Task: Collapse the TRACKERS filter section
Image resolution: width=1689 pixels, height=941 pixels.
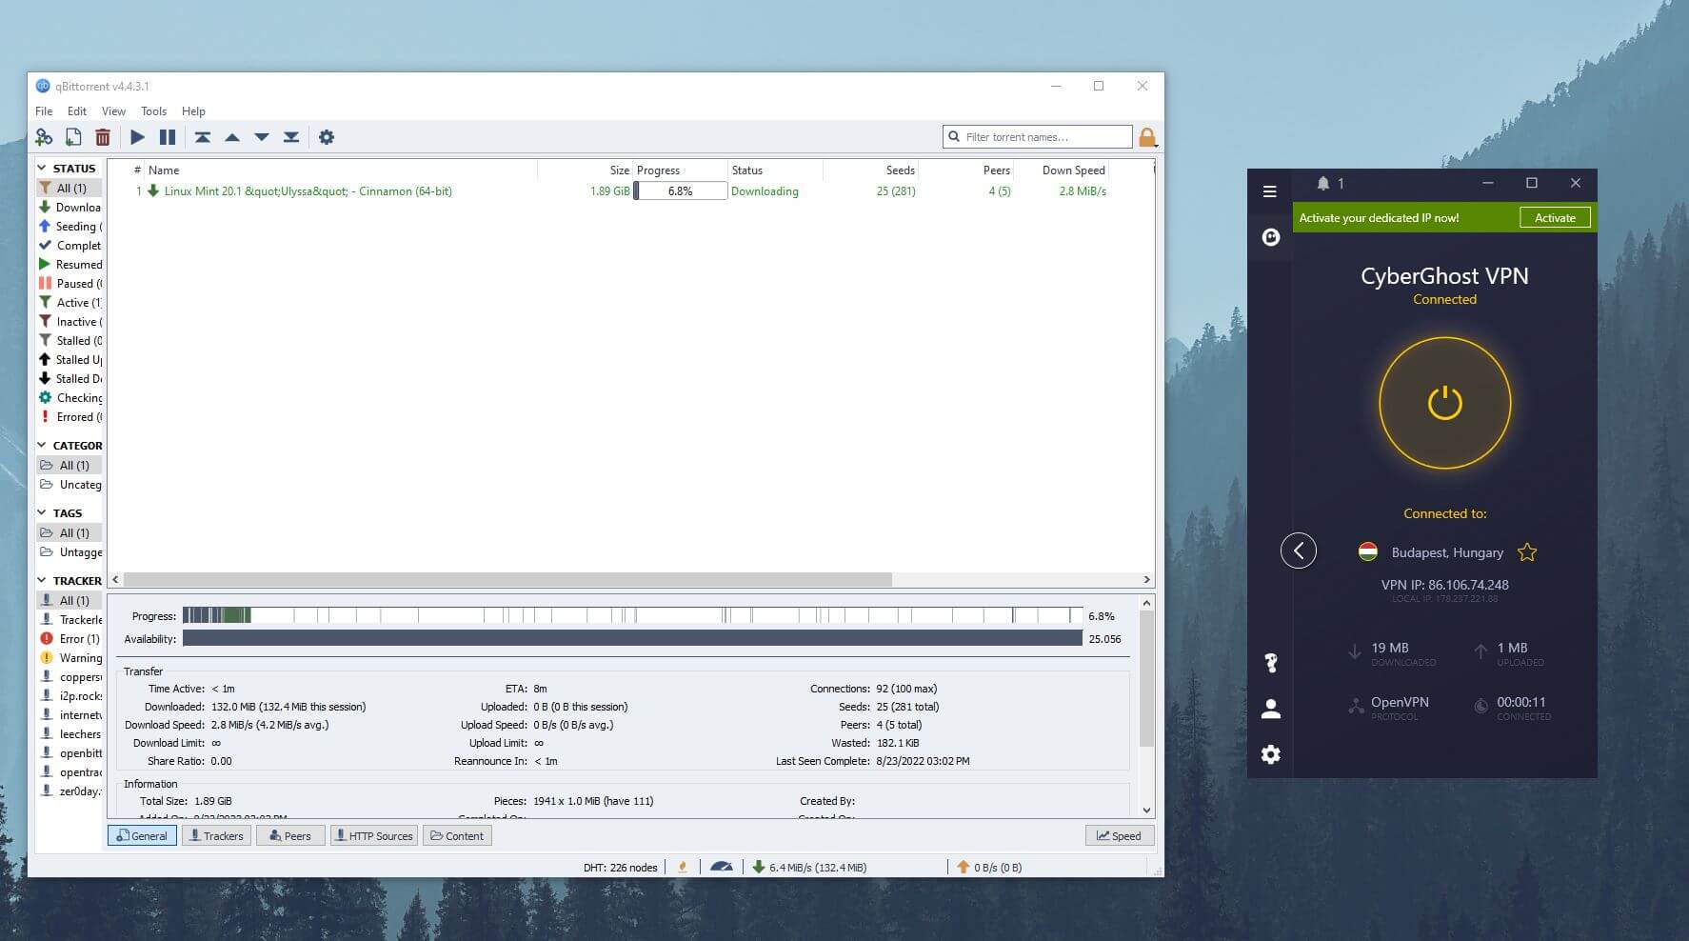Action: click(42, 580)
